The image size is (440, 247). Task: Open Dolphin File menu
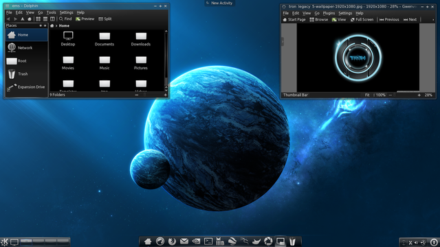click(9, 12)
